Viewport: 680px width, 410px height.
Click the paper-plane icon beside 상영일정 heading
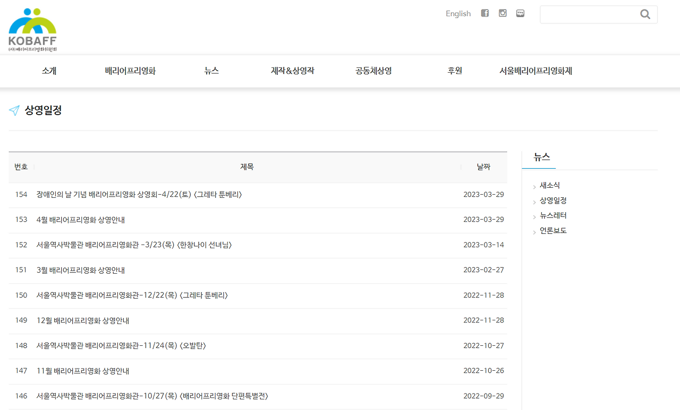coord(14,110)
